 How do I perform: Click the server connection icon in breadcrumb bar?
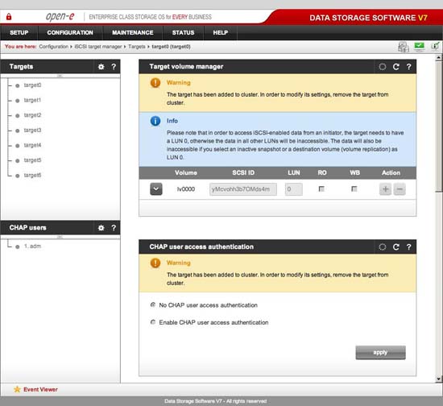pyautogui.click(x=404, y=47)
